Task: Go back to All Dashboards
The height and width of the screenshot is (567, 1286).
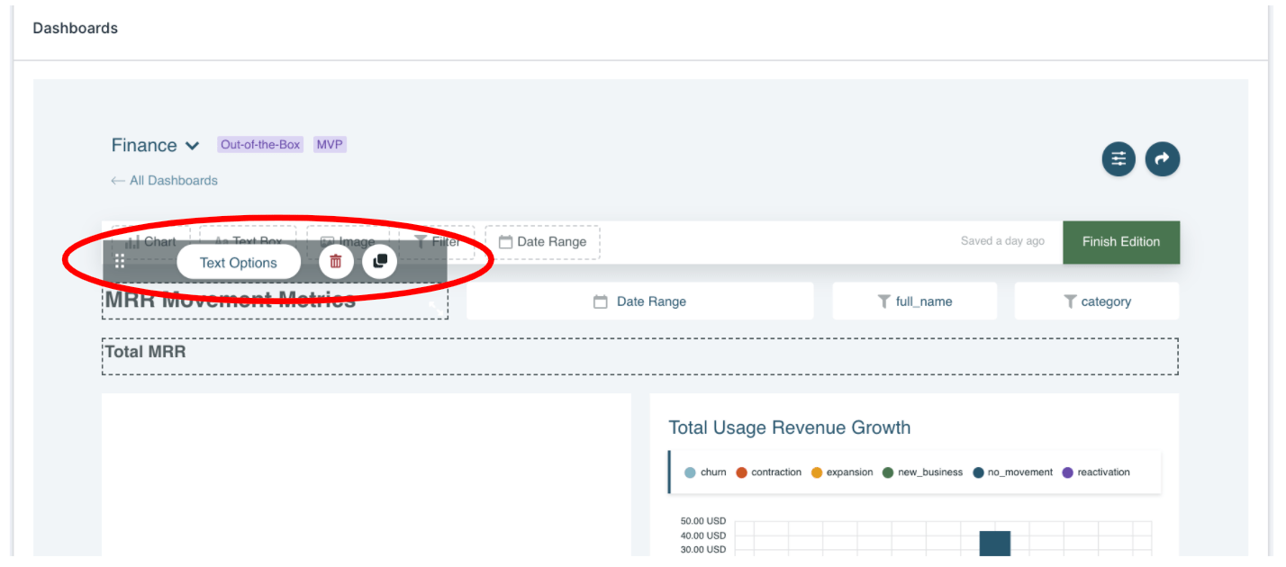Action: coord(164,181)
